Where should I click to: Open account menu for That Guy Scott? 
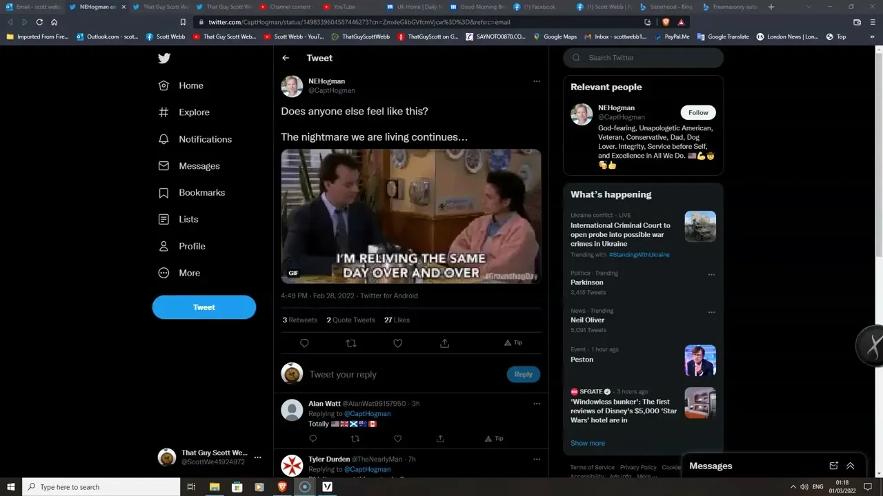(257, 457)
